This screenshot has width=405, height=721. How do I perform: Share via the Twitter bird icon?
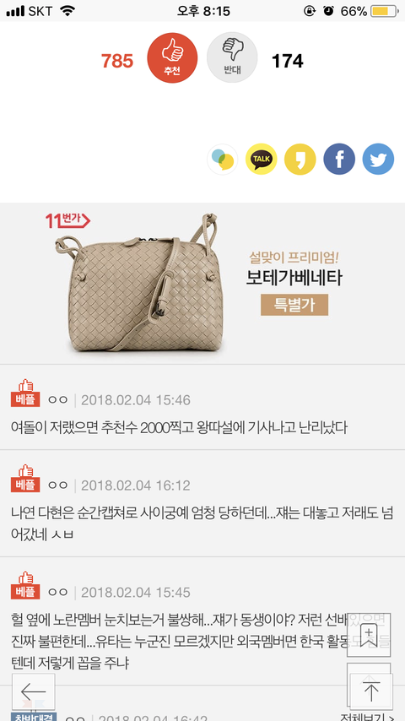point(378,159)
